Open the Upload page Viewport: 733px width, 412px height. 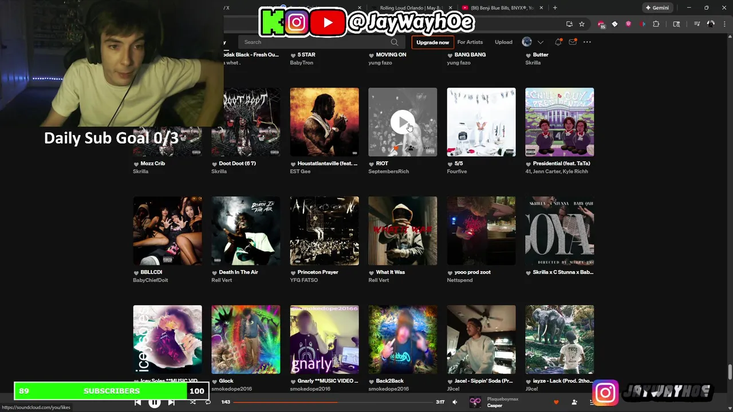(x=503, y=42)
